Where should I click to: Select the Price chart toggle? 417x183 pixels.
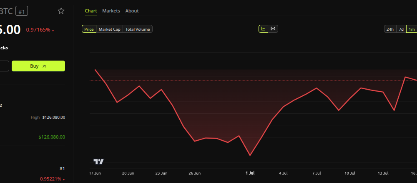(x=89, y=29)
